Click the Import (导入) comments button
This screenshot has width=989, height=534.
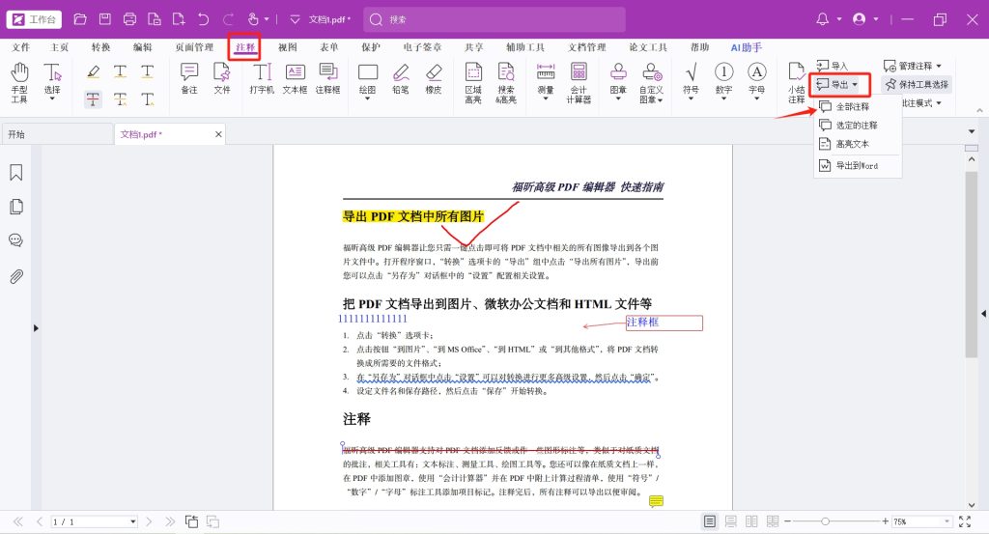[832, 66]
